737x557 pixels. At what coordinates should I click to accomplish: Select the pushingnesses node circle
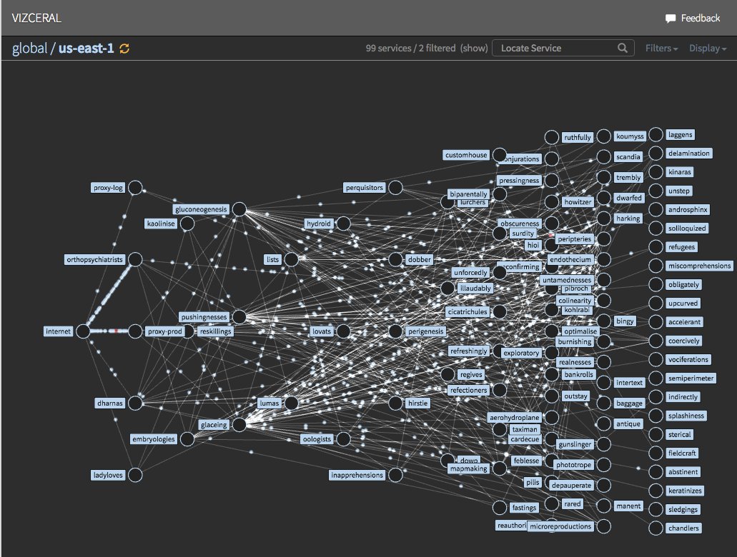239,316
